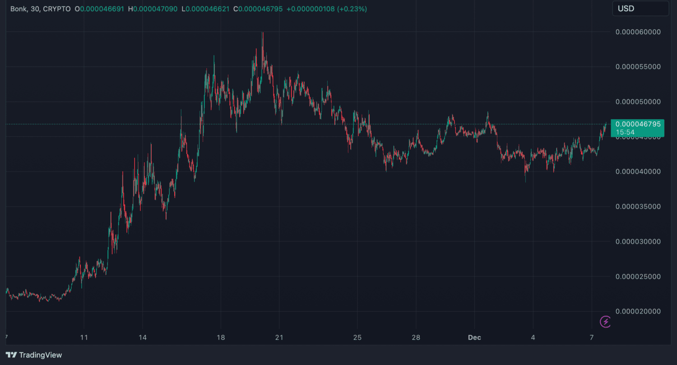Click the purple lightning bolt icon
Image resolution: width=677 pixels, height=365 pixels.
[x=605, y=322]
